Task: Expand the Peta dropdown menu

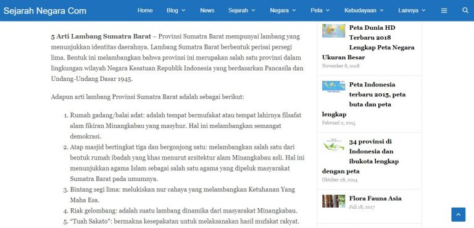Action: click(320, 11)
